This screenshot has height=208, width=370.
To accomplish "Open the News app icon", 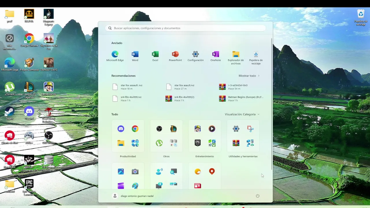I will (198, 186).
